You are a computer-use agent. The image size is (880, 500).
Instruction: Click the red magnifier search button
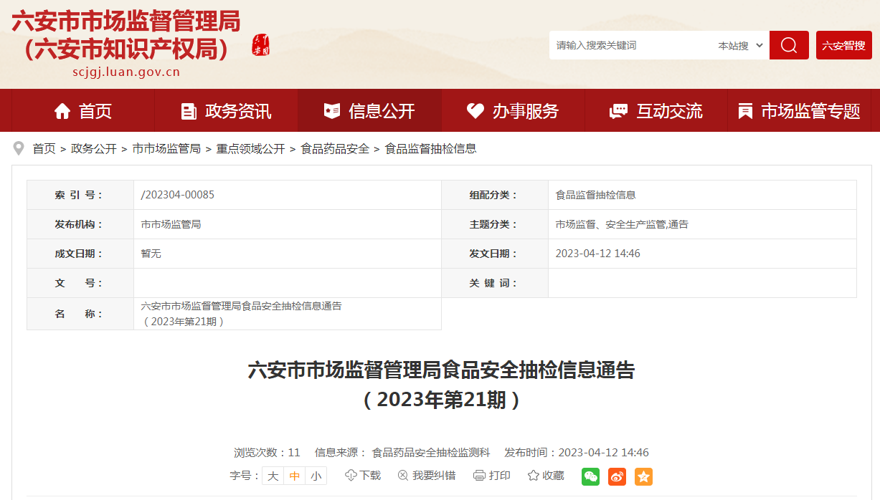pyautogui.click(x=789, y=45)
